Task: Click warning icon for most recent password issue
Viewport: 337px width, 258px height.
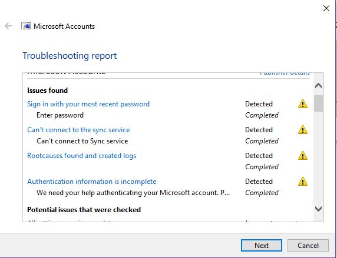Action: click(303, 104)
